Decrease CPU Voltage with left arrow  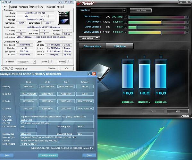(126, 22)
